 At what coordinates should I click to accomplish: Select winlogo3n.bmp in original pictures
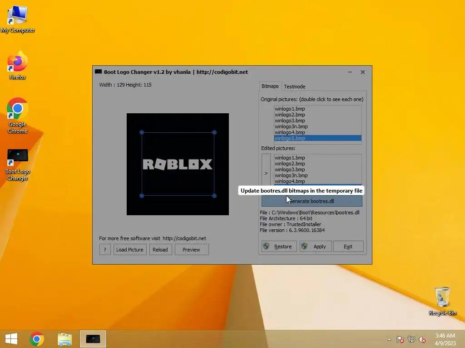(317, 126)
